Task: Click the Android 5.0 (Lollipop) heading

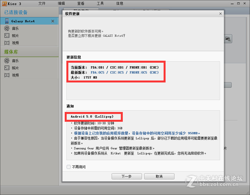Action: (92, 117)
